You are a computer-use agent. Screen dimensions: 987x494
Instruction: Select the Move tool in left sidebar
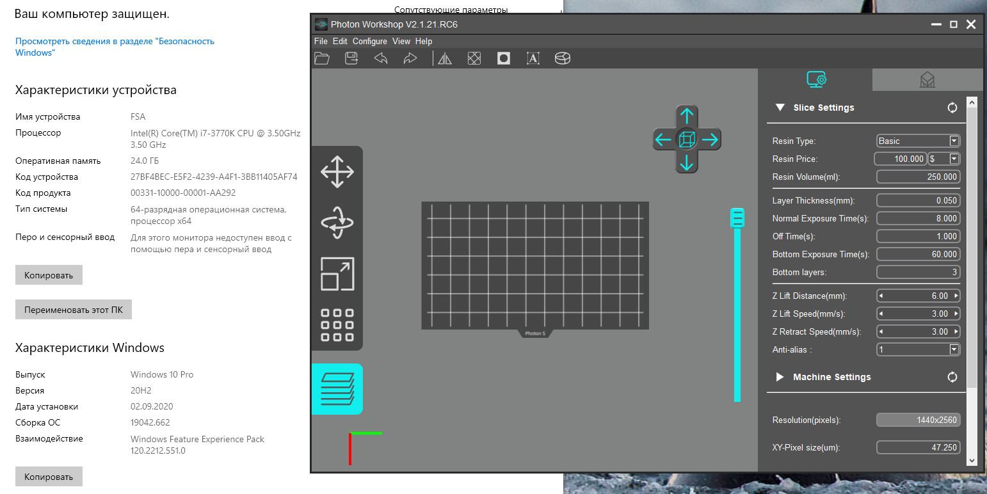click(x=337, y=171)
